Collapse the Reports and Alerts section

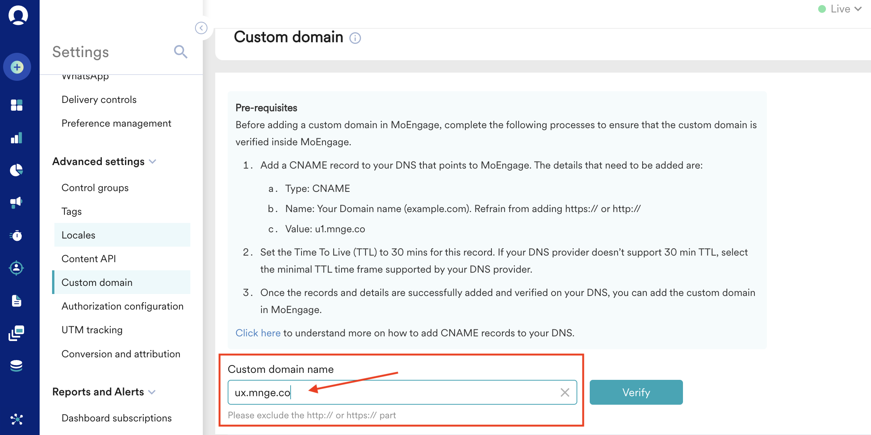click(152, 392)
